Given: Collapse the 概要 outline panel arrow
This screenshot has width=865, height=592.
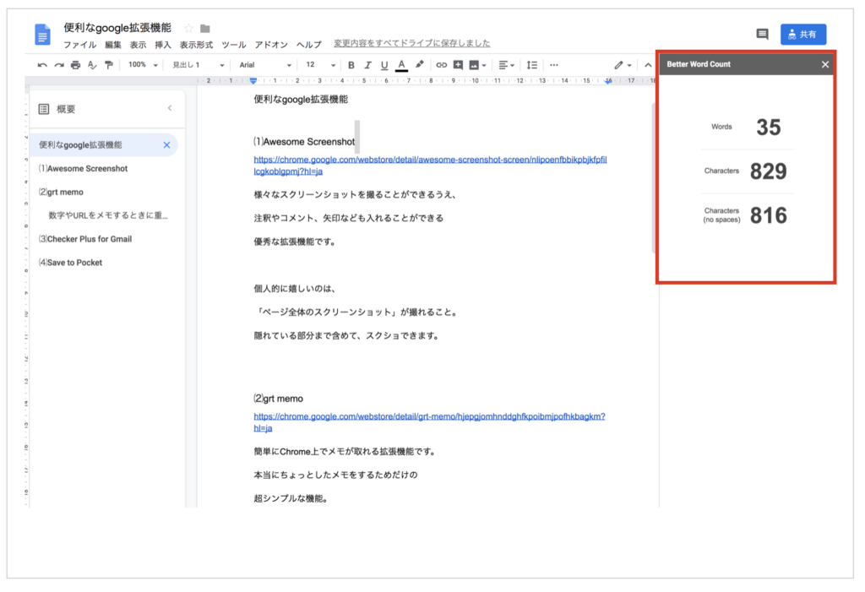Looking at the screenshot, I should coord(170,108).
